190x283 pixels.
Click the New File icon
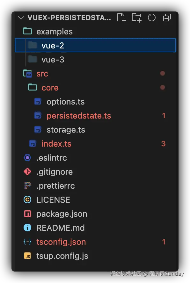[121, 18]
